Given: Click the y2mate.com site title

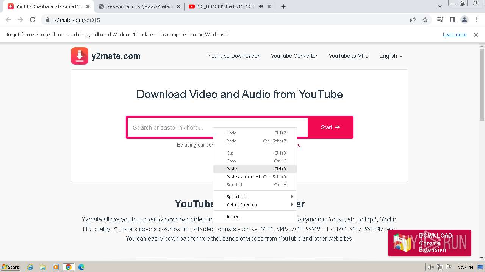Looking at the screenshot, I should pyautogui.click(x=116, y=56).
